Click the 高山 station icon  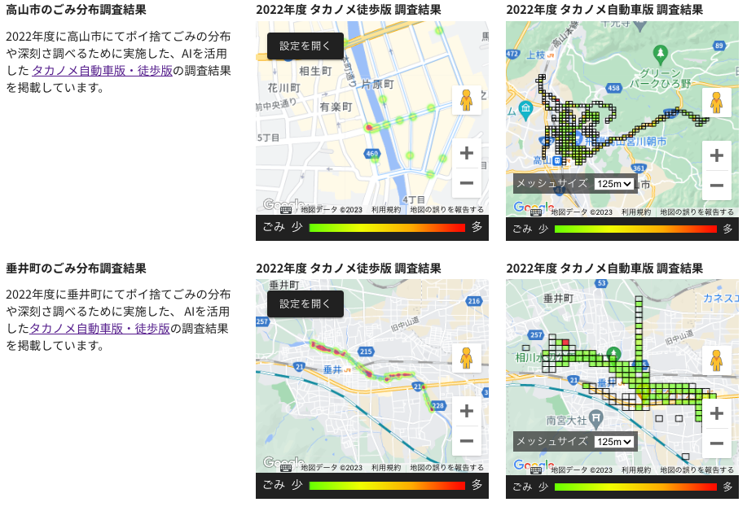(556, 161)
